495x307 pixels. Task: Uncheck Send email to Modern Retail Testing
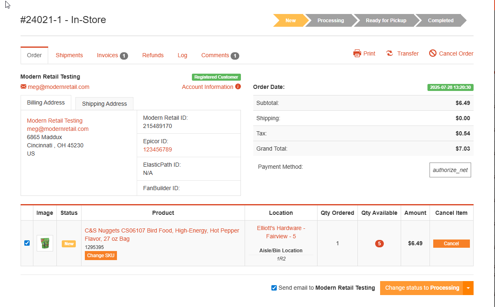click(x=274, y=288)
